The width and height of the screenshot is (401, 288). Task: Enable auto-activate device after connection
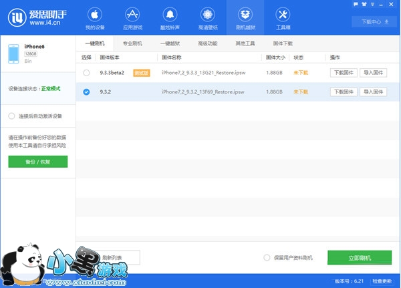[x=12, y=116]
